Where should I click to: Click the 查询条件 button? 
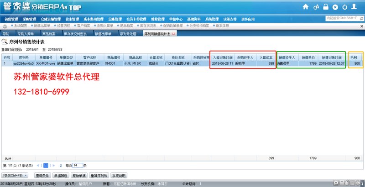tap(42, 176)
